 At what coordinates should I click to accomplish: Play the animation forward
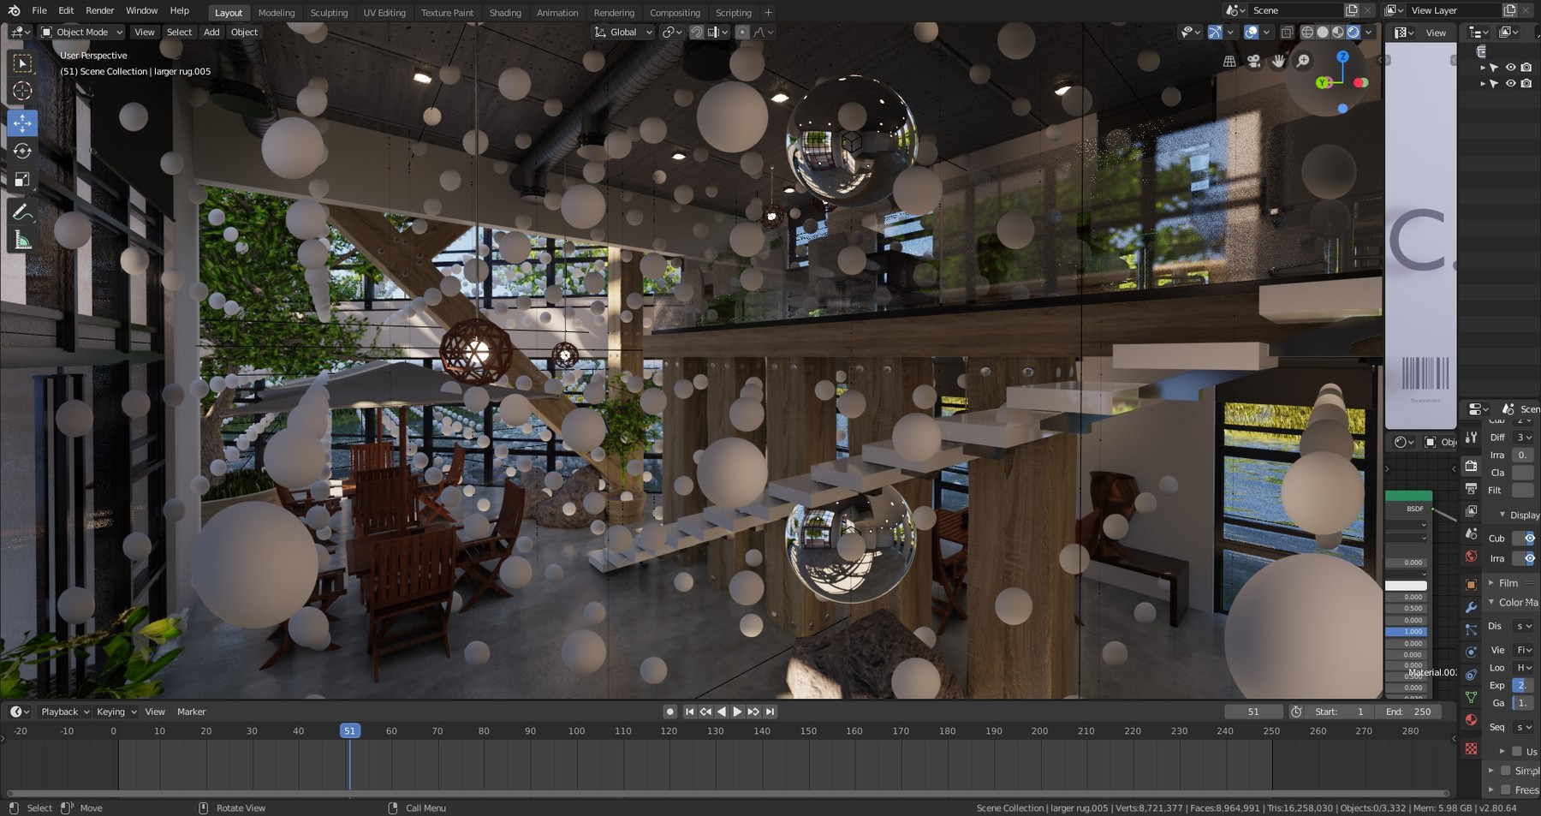tap(737, 712)
